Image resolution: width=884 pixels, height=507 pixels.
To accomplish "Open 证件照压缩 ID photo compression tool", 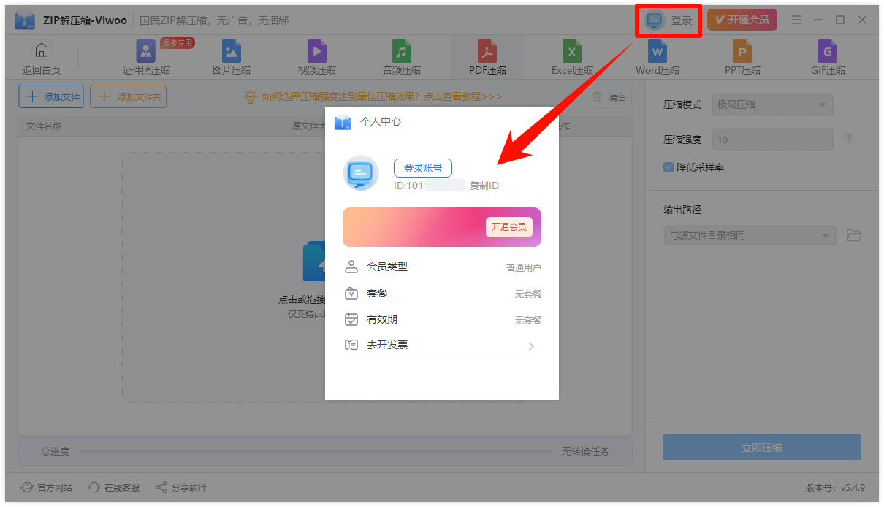I will (146, 58).
